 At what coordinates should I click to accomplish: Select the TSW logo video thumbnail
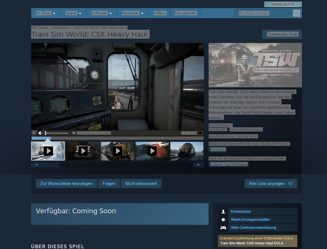coord(83,151)
